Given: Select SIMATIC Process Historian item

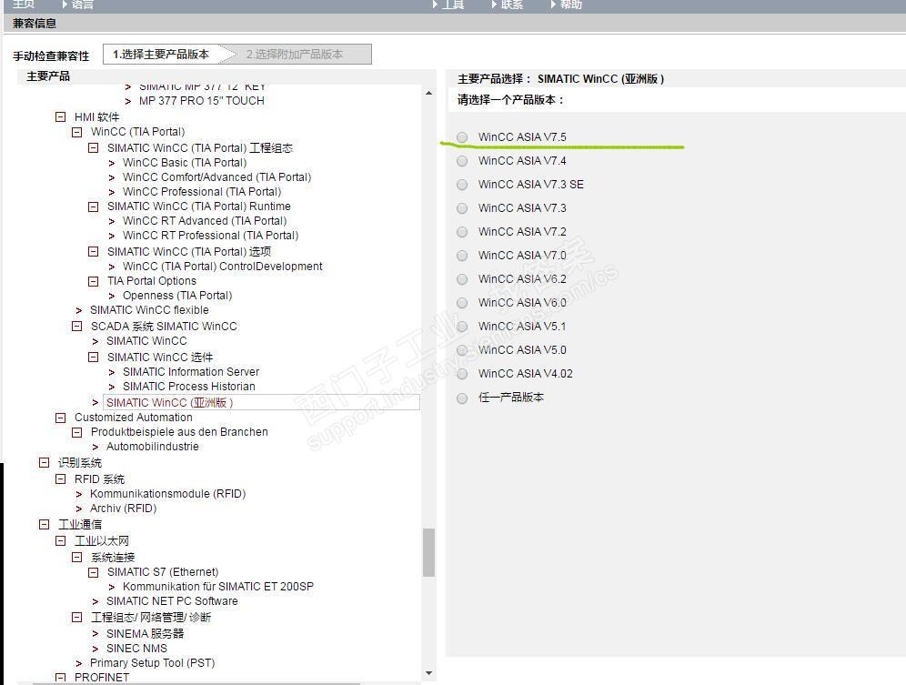Looking at the screenshot, I should click(x=189, y=386).
